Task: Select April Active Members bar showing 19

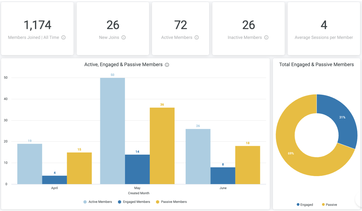Action: point(30,164)
